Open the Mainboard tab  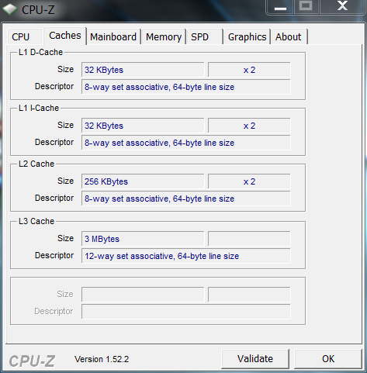(113, 36)
